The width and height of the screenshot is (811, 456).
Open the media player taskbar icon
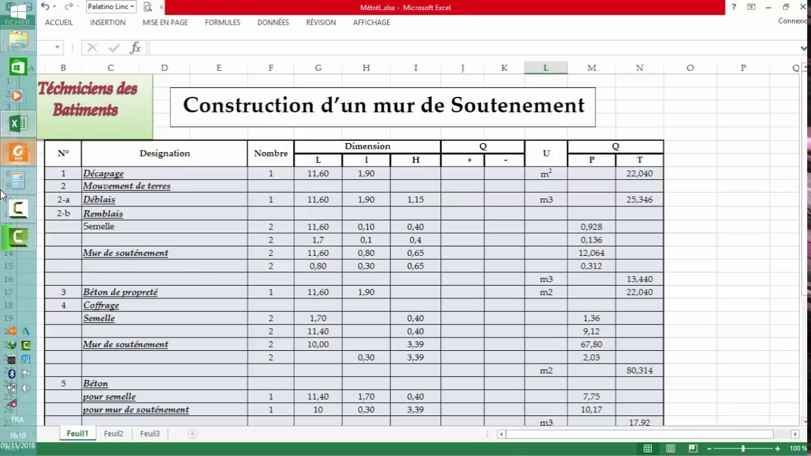[17, 96]
